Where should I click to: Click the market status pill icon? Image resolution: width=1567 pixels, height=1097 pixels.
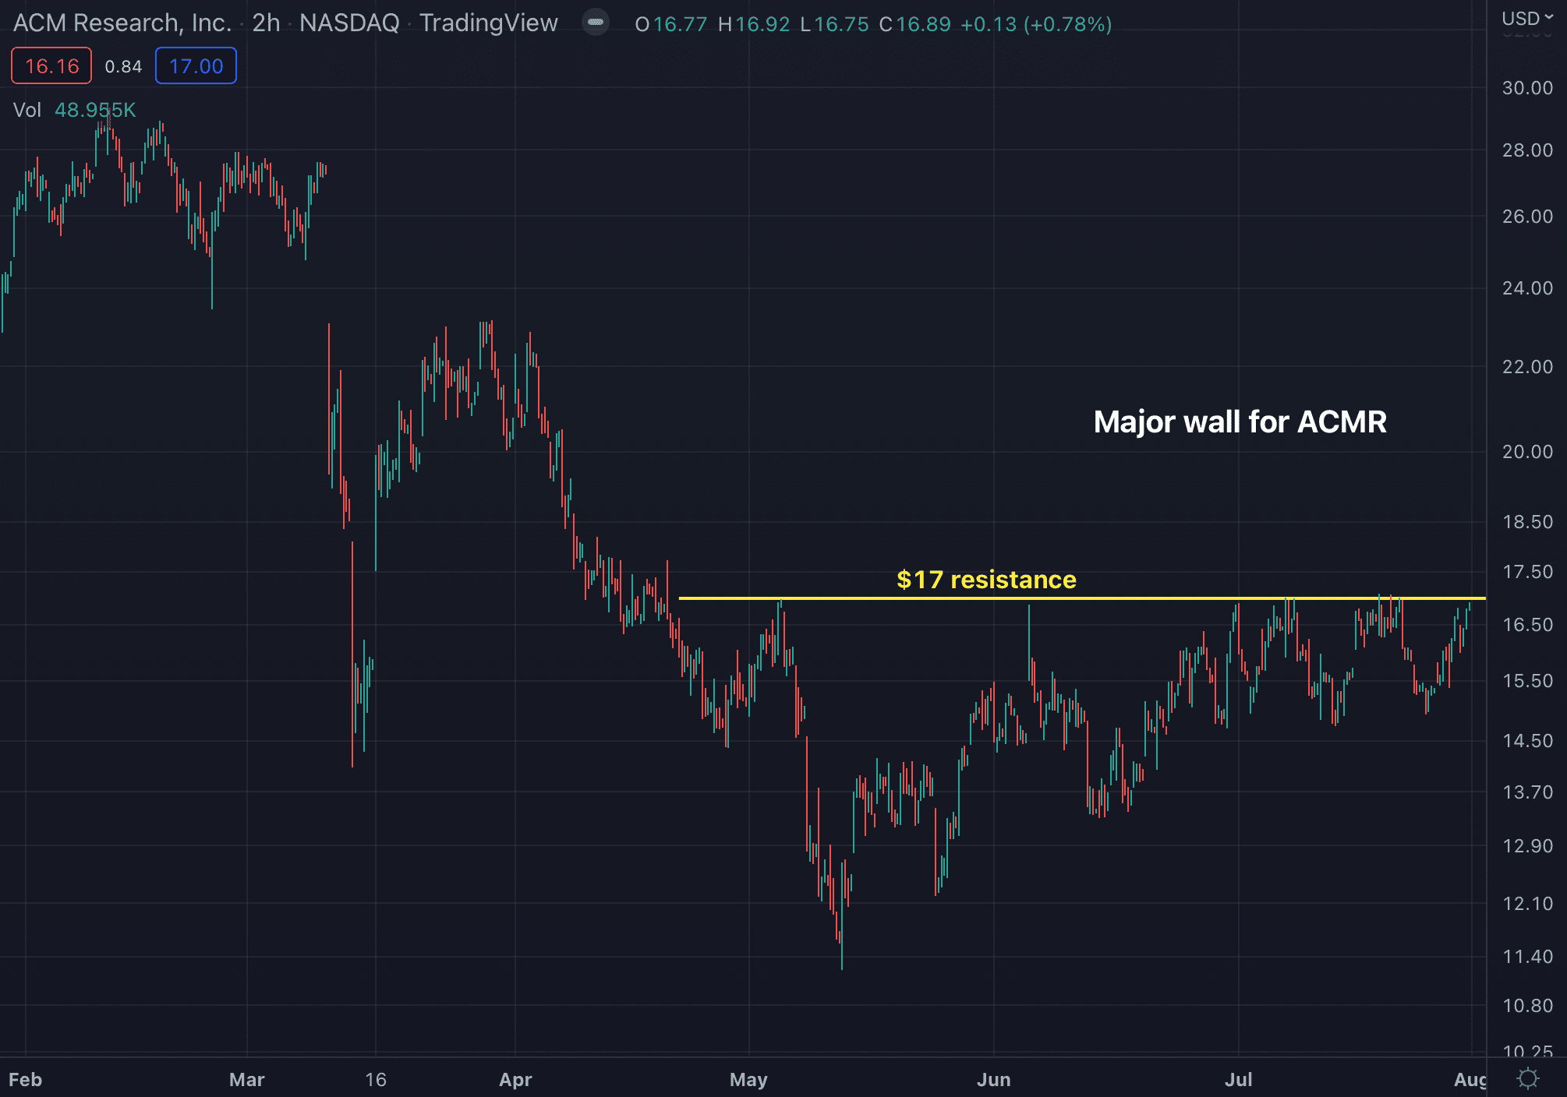click(x=596, y=23)
